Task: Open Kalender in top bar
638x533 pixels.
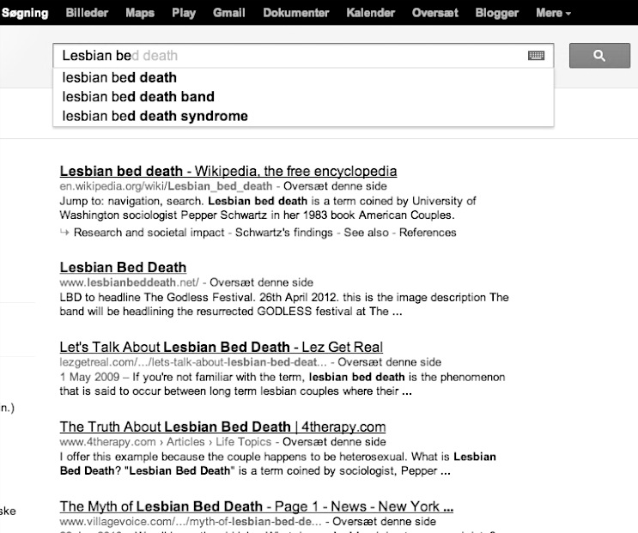Action: click(x=370, y=13)
